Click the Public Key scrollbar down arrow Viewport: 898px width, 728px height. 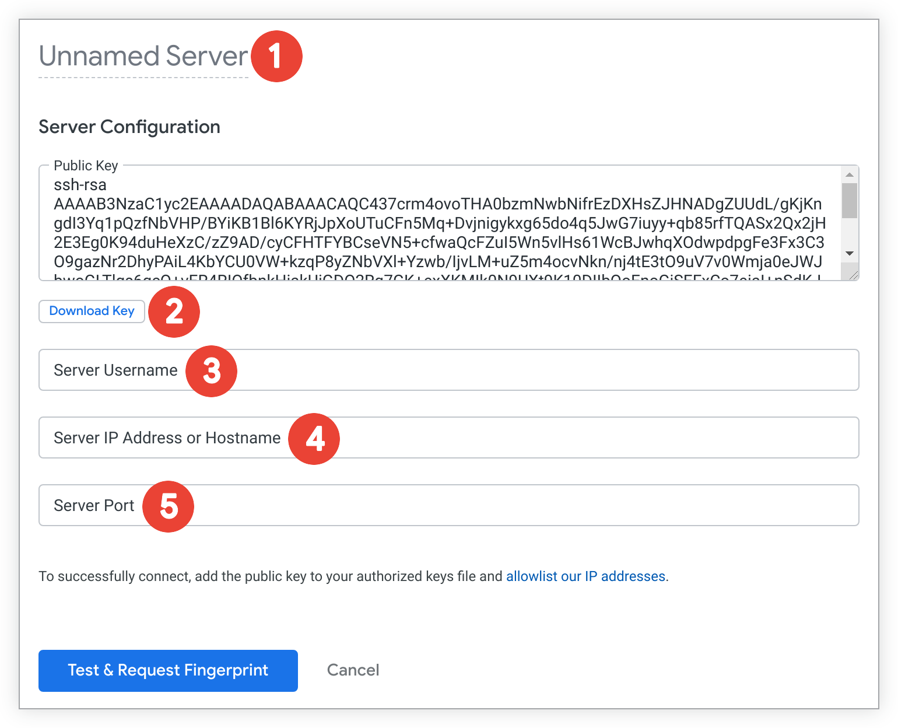point(850,253)
